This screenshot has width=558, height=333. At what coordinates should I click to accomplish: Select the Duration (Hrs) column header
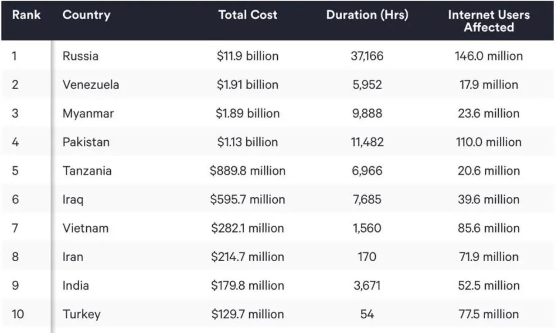tap(367, 15)
